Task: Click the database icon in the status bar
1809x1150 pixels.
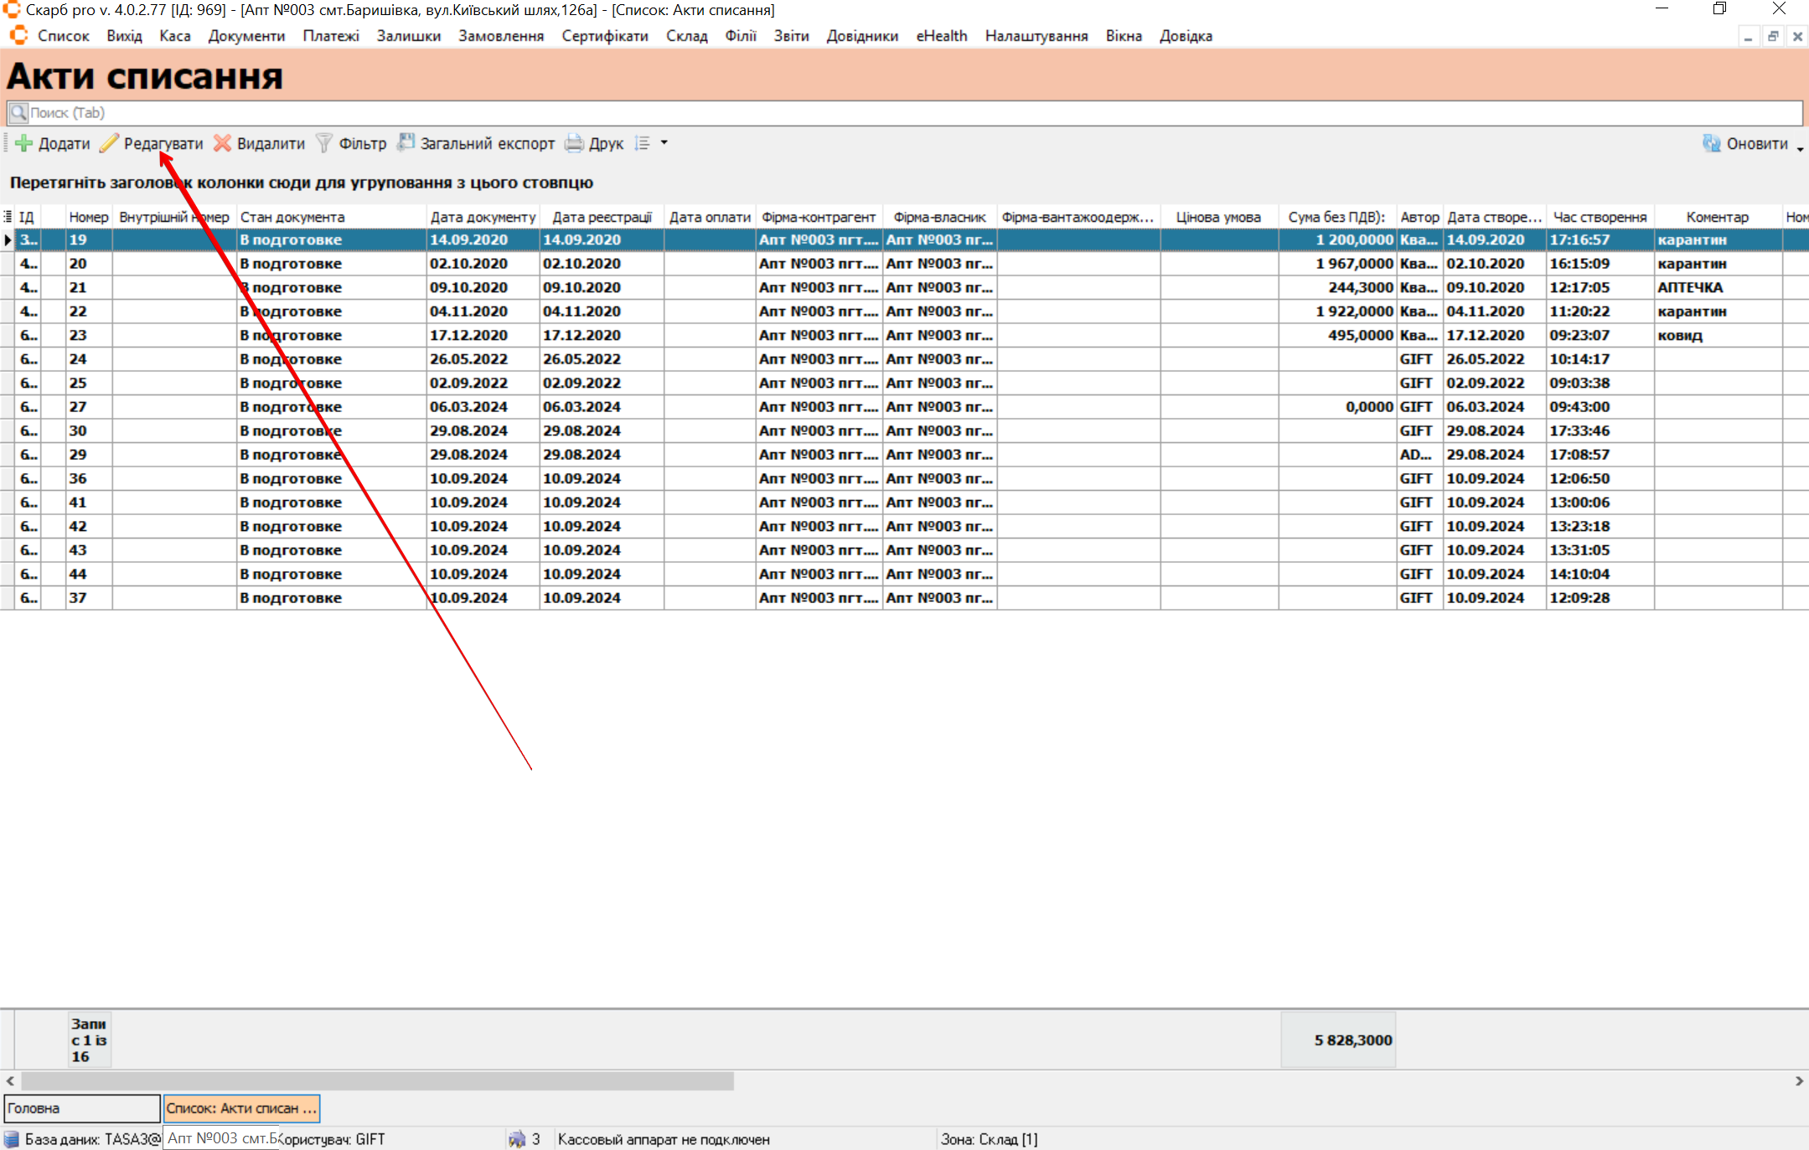Action: click(x=12, y=1139)
